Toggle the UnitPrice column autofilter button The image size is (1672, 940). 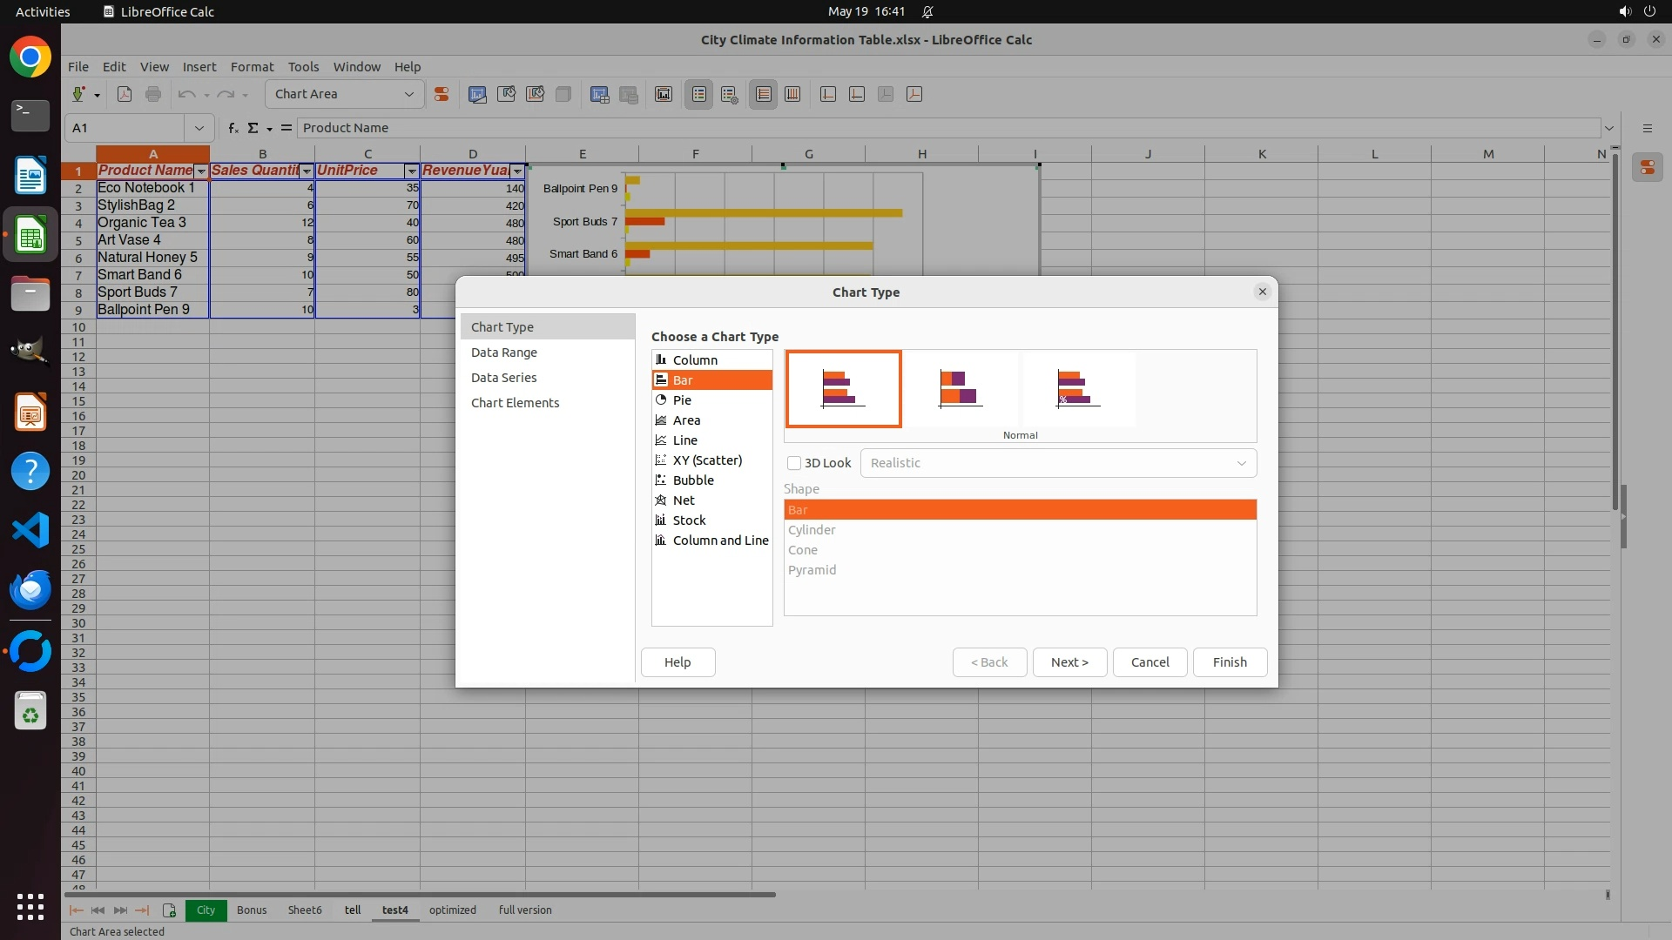[x=412, y=171]
